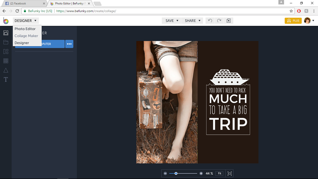Click the zoom in plus button
Viewport: 318px width, 179px height.
click(201, 173)
